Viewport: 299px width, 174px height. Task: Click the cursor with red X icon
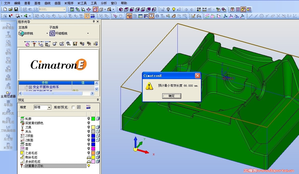[11, 16]
